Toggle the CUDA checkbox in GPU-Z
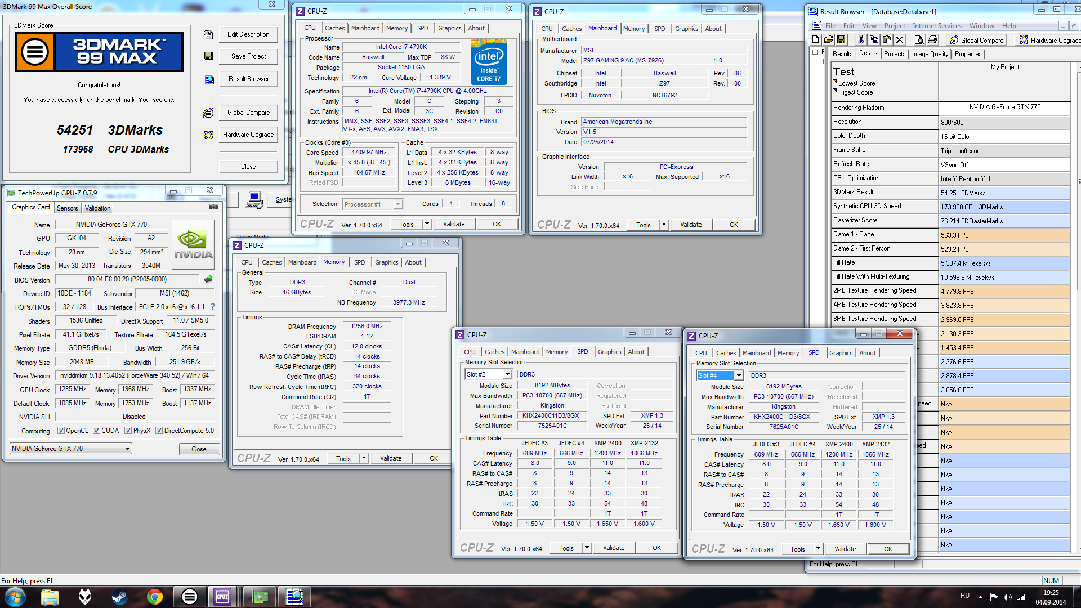 coord(97,431)
